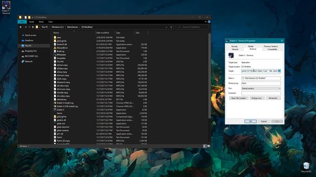Select the d2exp.mpq file
Viewport: 316px width, 177px height.
pyautogui.click(x=62, y=72)
